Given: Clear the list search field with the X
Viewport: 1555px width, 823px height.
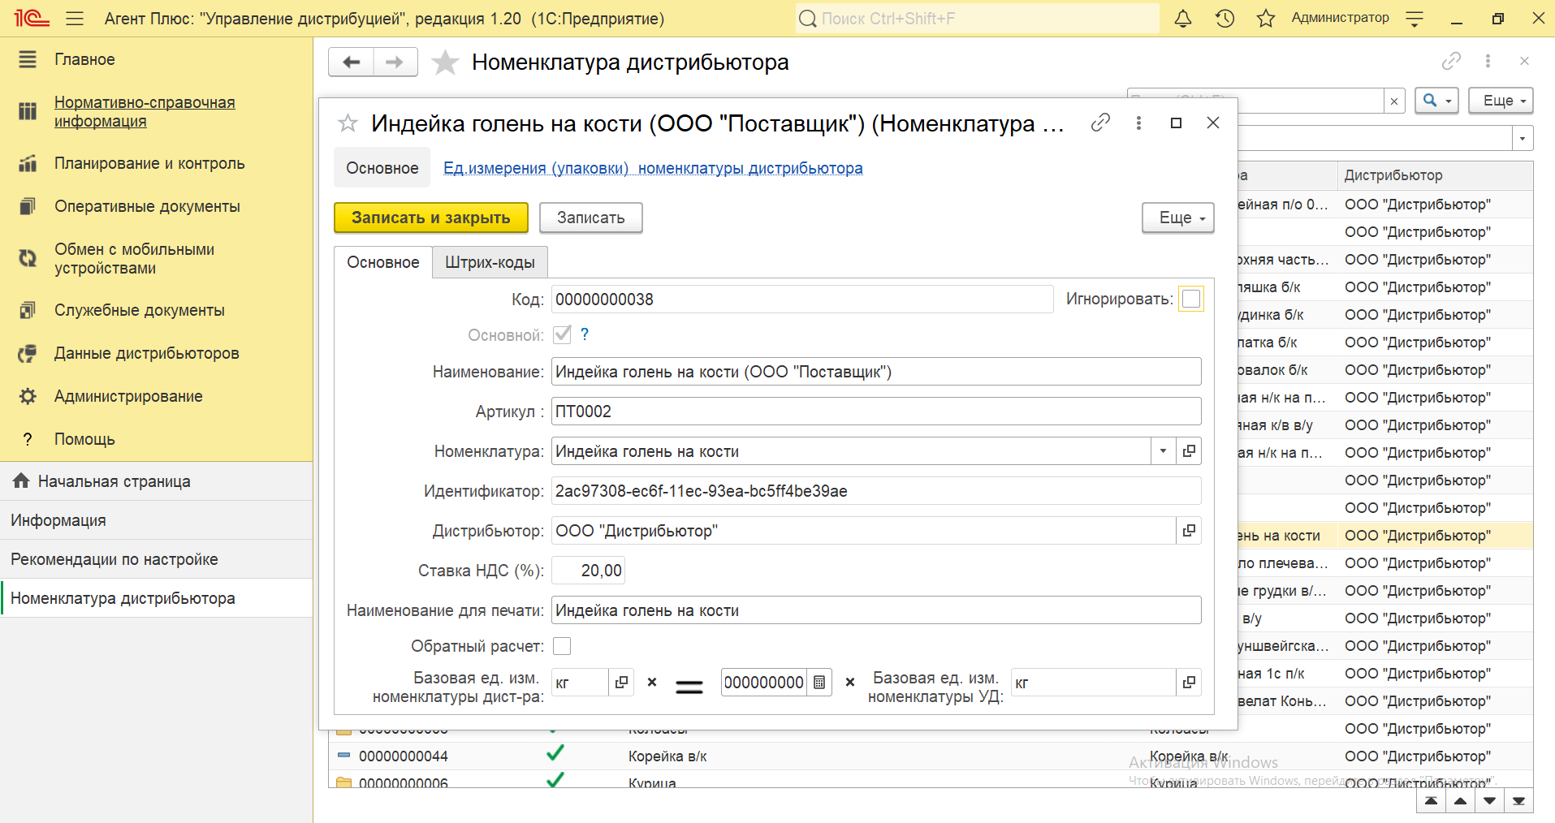Looking at the screenshot, I should point(1394,101).
